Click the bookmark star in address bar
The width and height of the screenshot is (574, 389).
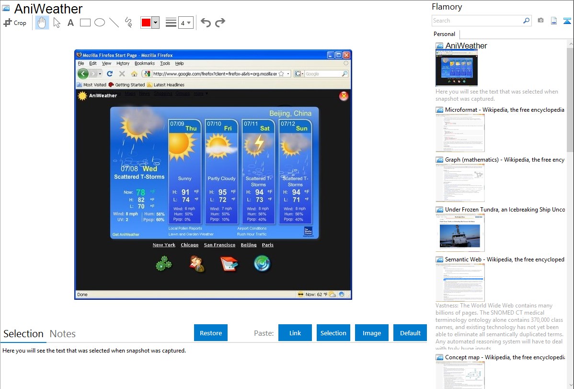click(281, 74)
